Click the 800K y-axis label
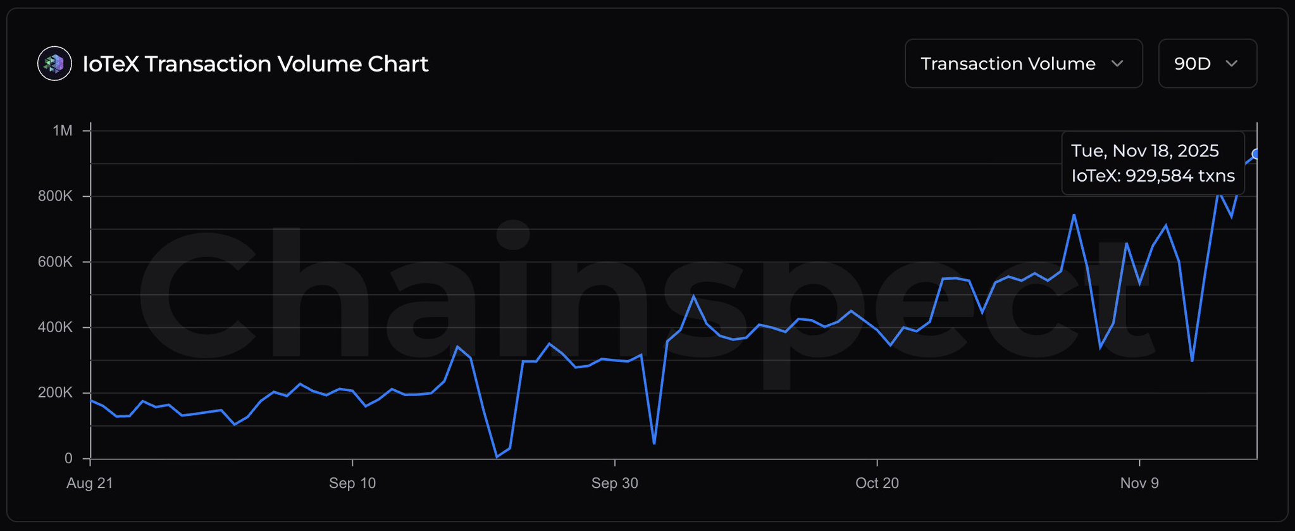Image resolution: width=1295 pixels, height=531 pixels. tap(56, 196)
